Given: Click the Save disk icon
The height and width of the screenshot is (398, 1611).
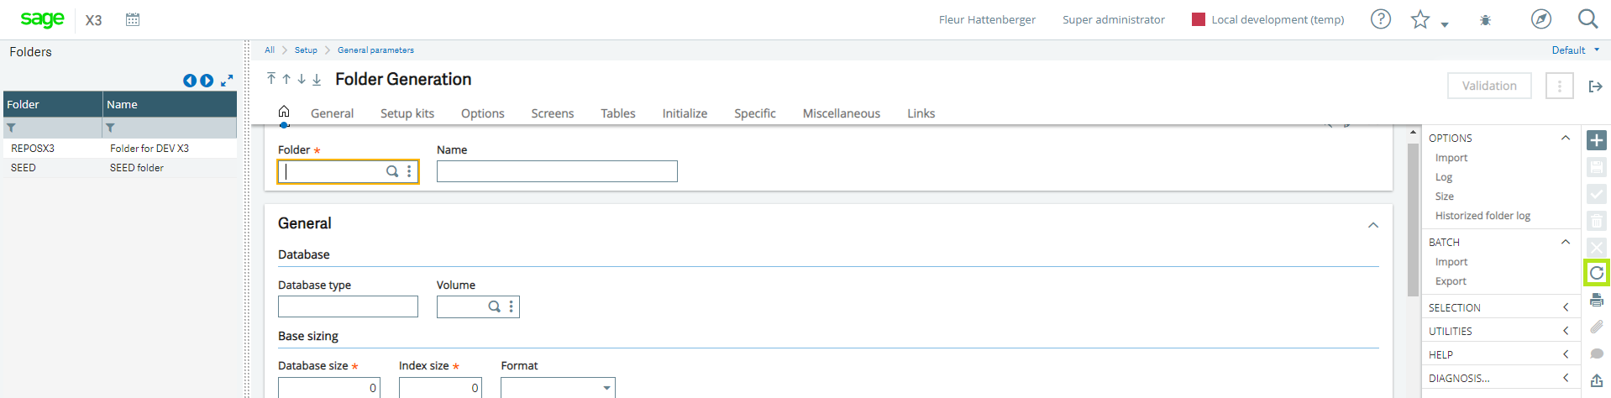Looking at the screenshot, I should [x=1597, y=167].
